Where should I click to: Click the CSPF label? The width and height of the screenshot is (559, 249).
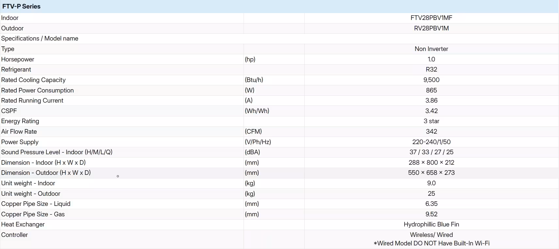tap(9, 111)
